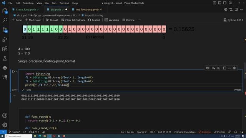Split the editor to the right

coord(236,10)
